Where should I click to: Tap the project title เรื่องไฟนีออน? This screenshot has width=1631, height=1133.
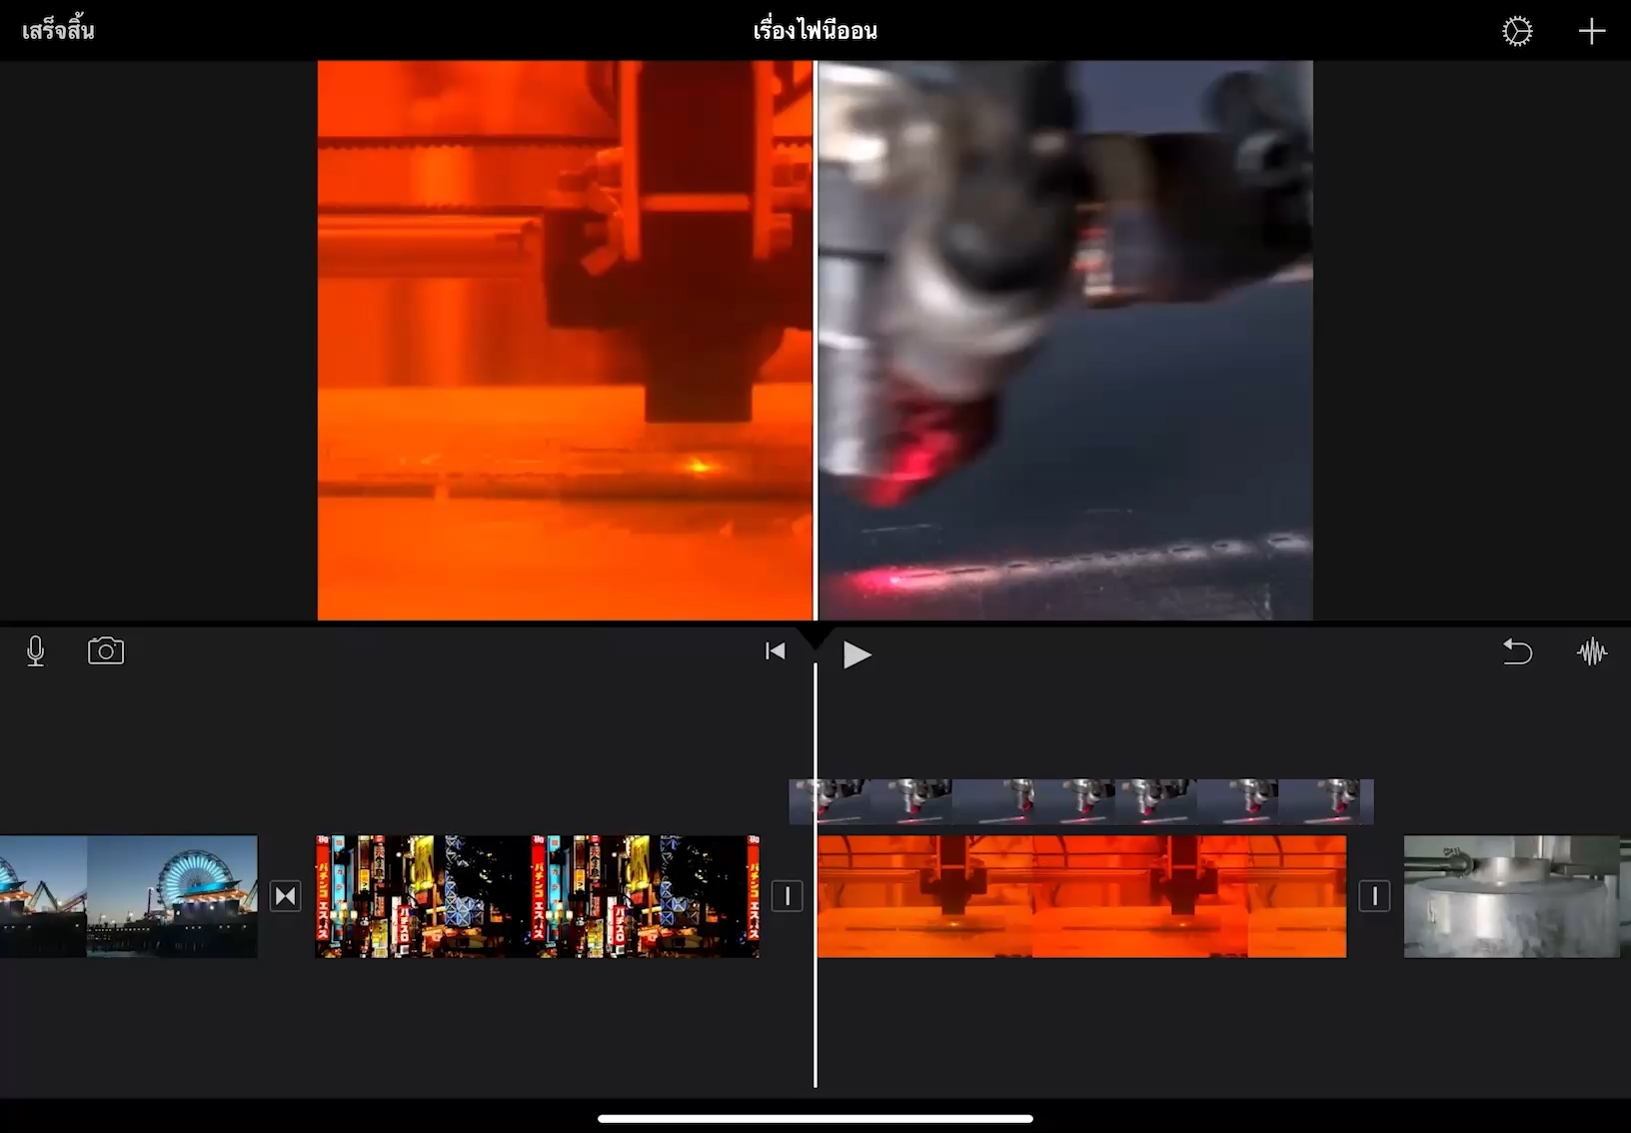pos(815,31)
